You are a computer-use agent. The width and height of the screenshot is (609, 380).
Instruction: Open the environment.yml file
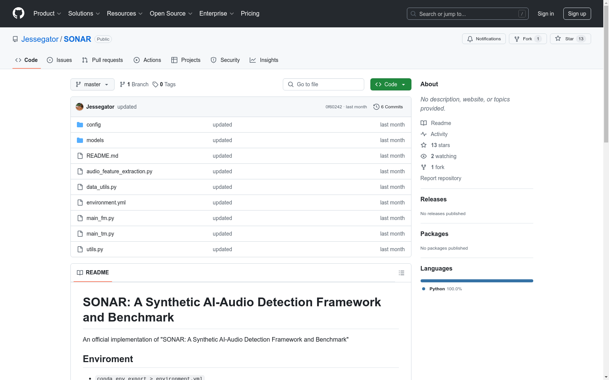[x=106, y=203]
